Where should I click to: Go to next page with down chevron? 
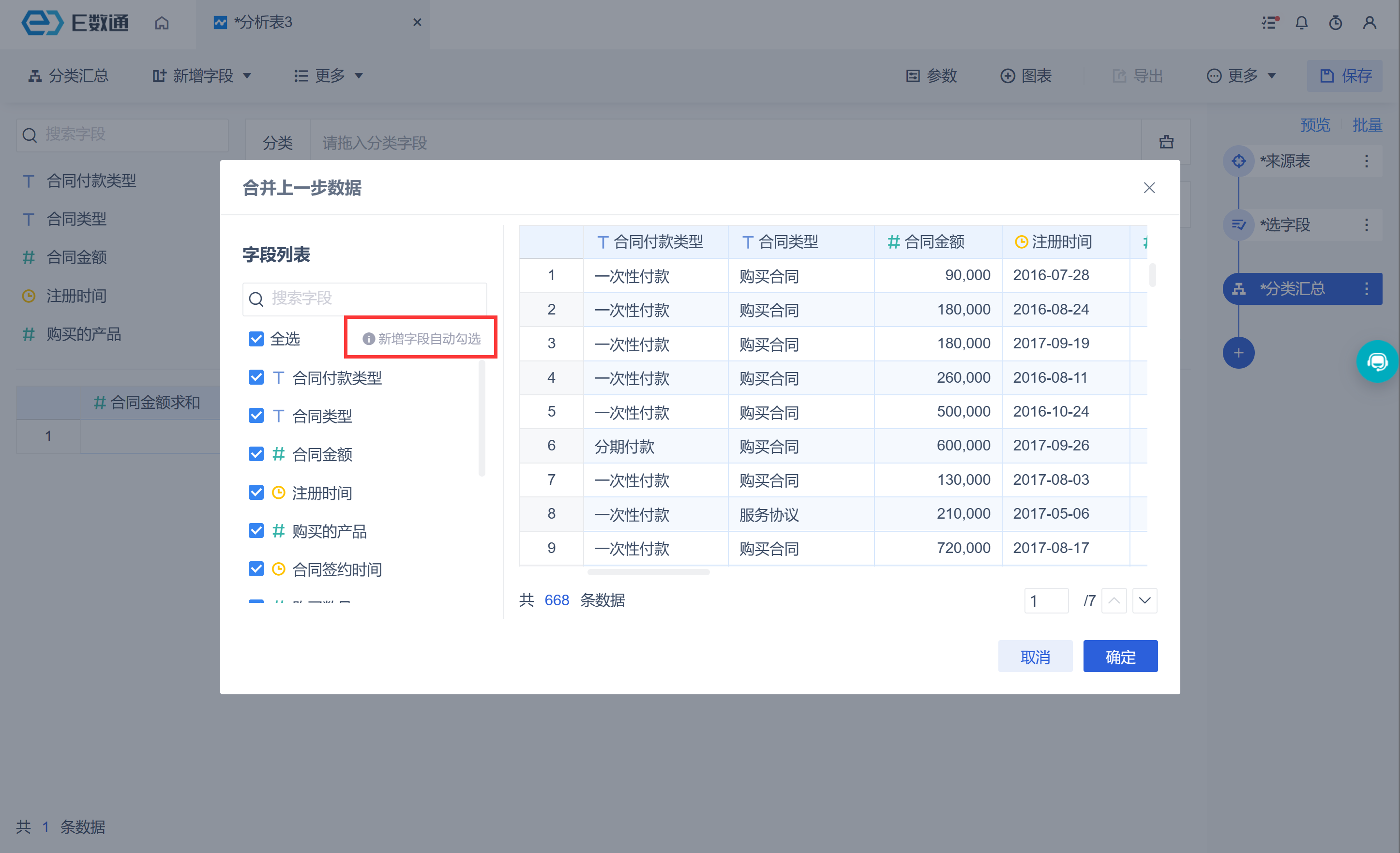point(1144,600)
